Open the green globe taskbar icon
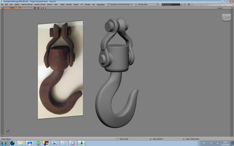 (x=38, y=143)
